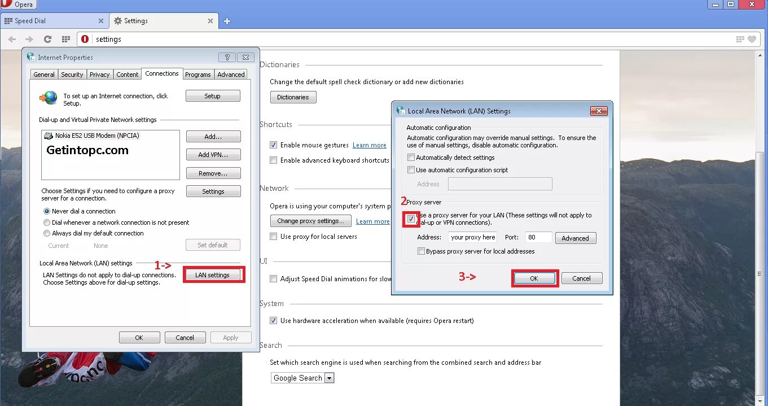
Task: Click the help question mark on Internet Properties
Action: point(227,57)
